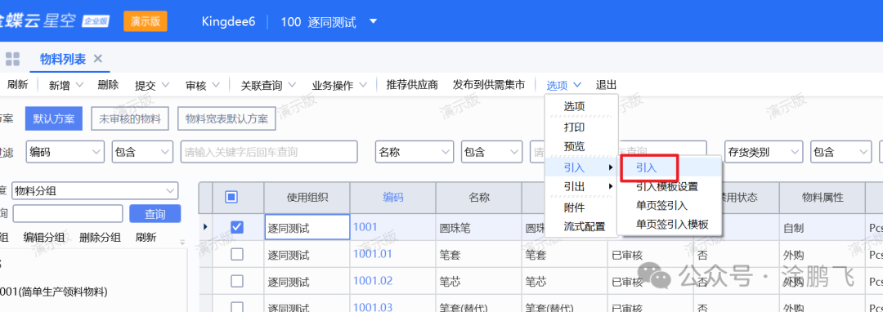
Task: Choose 引入模板设置 from the submenu
Action: click(667, 187)
